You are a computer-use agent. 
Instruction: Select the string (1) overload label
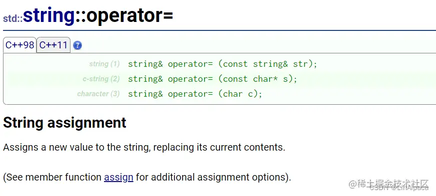click(x=104, y=64)
